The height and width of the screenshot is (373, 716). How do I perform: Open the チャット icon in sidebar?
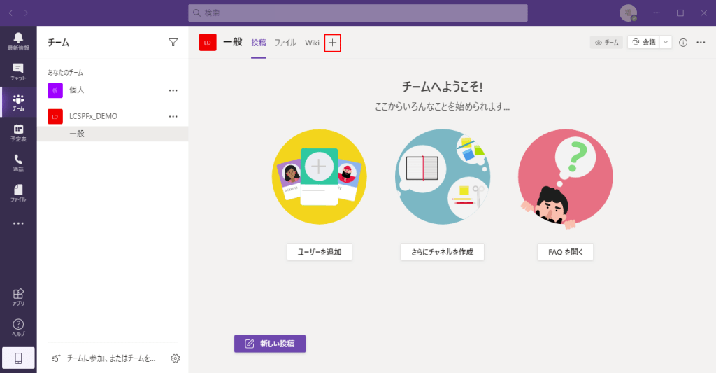[18, 71]
